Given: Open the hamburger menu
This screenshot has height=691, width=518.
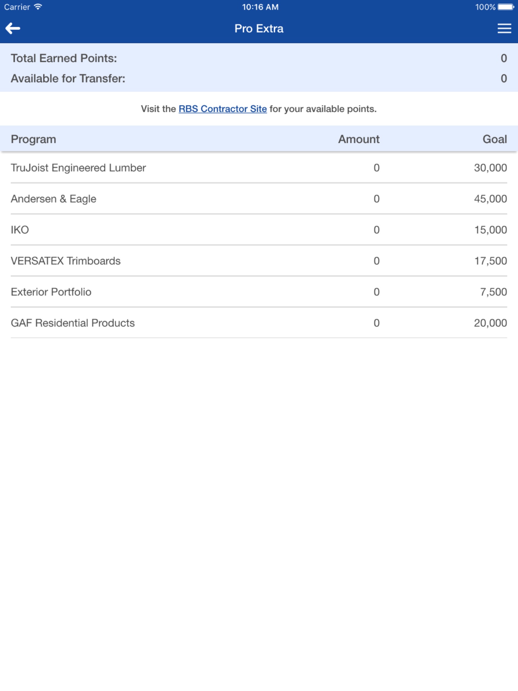Looking at the screenshot, I should pos(504,29).
